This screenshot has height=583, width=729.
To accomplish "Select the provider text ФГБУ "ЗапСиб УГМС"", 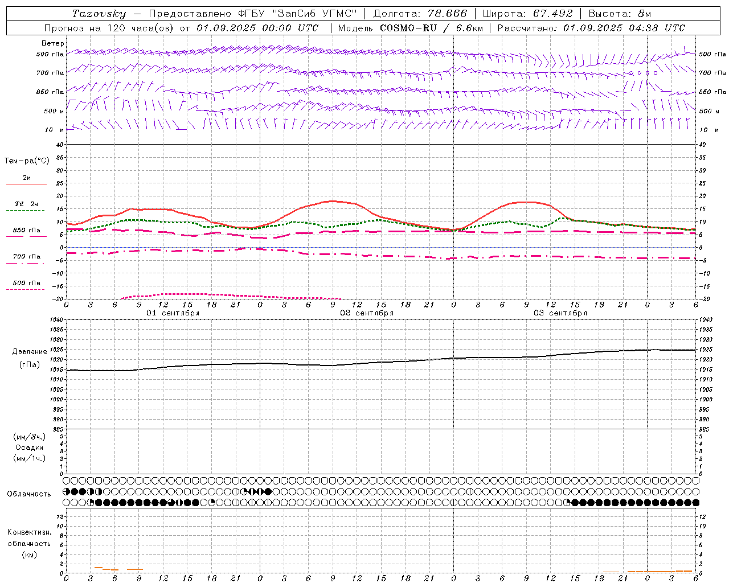I will pyautogui.click(x=297, y=14).
